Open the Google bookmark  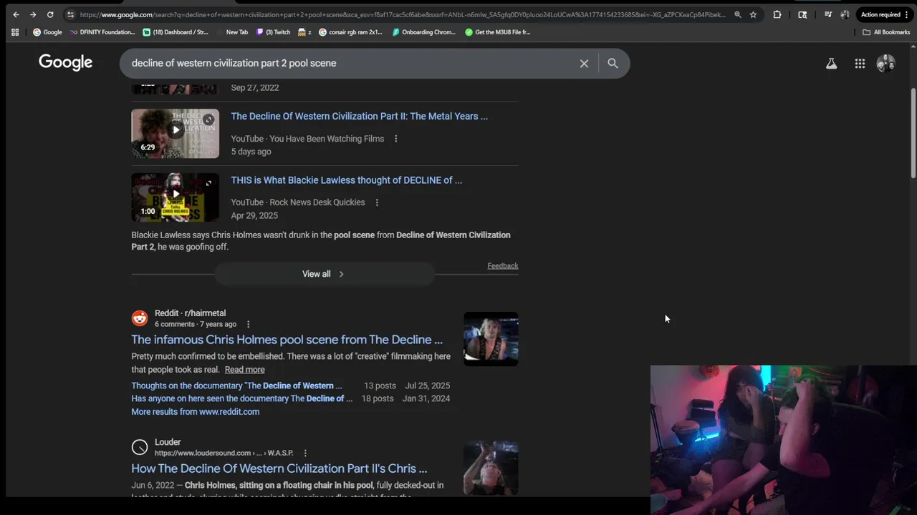[x=47, y=32]
